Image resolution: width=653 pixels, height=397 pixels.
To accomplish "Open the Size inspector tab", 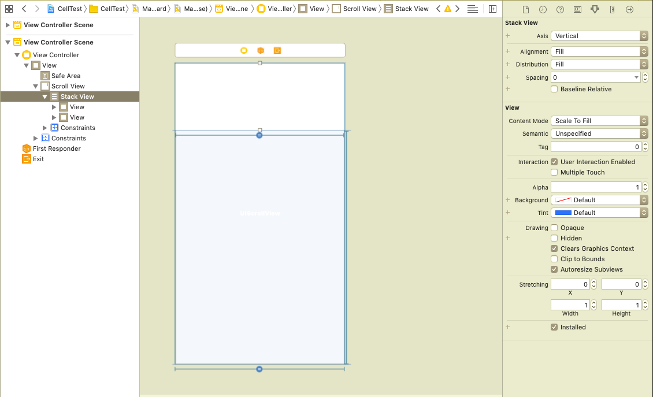I will point(612,9).
